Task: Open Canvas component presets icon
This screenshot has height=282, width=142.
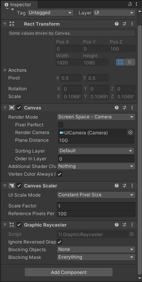Action: tap(124, 108)
